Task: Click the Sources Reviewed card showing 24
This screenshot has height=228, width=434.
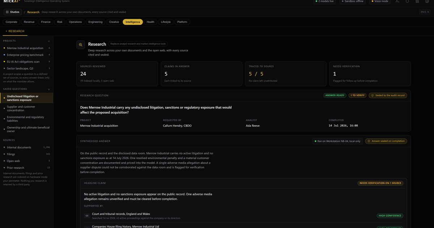Action: [x=118, y=74]
